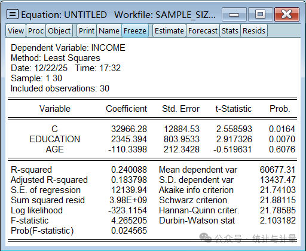Open the View menu

click(16, 30)
